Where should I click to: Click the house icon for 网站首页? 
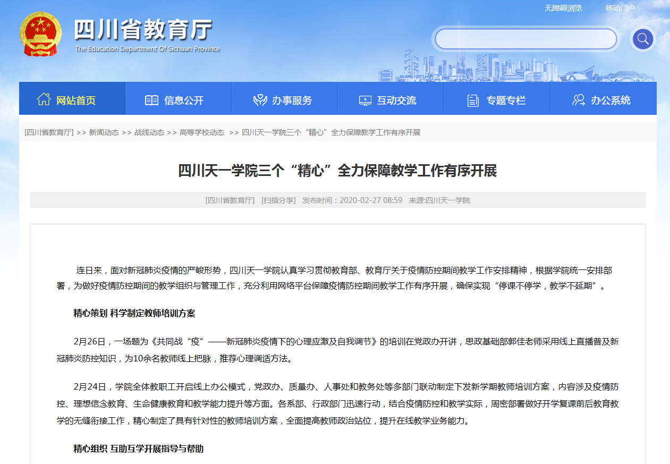(x=44, y=99)
